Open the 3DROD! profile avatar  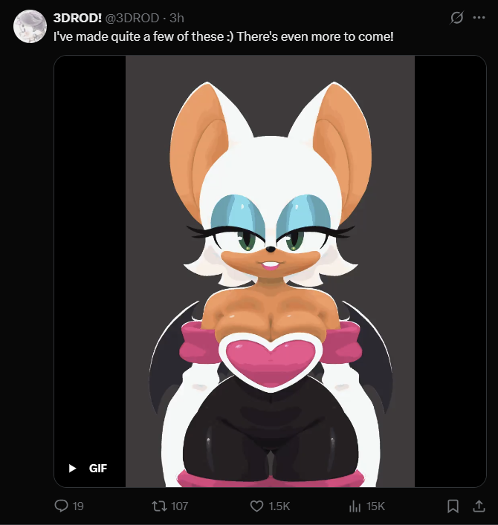point(30,27)
